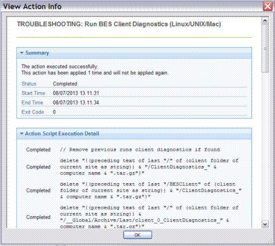Click the Start Time label
The image size is (275, 246).
click(33, 93)
